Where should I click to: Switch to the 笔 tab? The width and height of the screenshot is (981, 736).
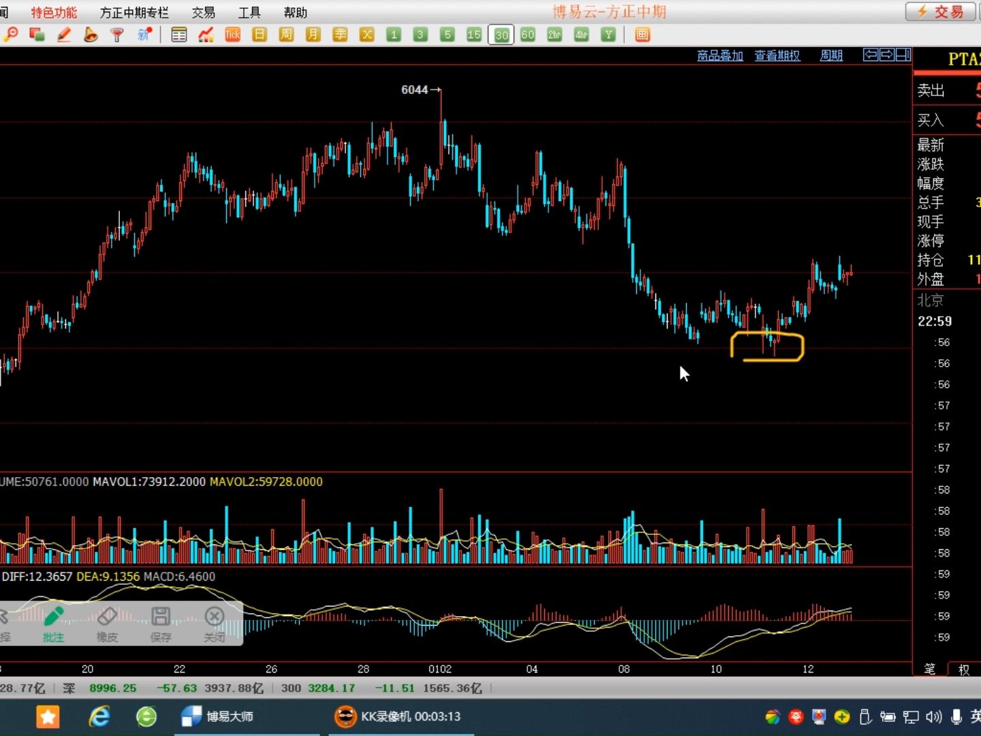click(930, 669)
